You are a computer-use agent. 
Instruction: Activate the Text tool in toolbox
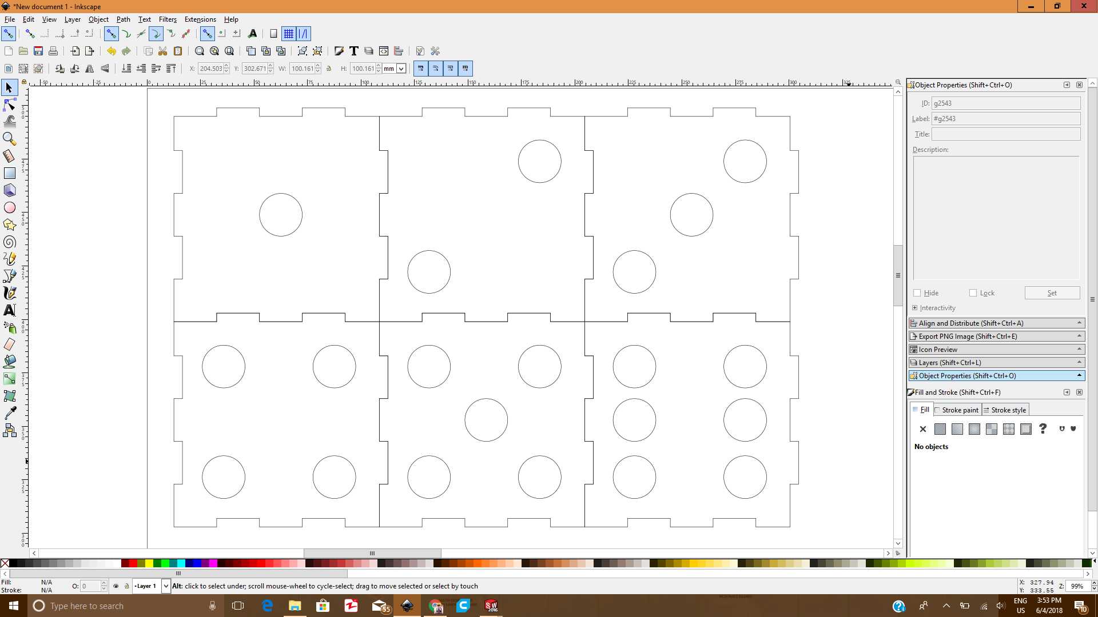click(10, 310)
